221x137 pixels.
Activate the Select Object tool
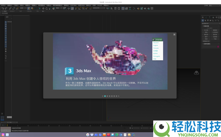coord(29,8)
